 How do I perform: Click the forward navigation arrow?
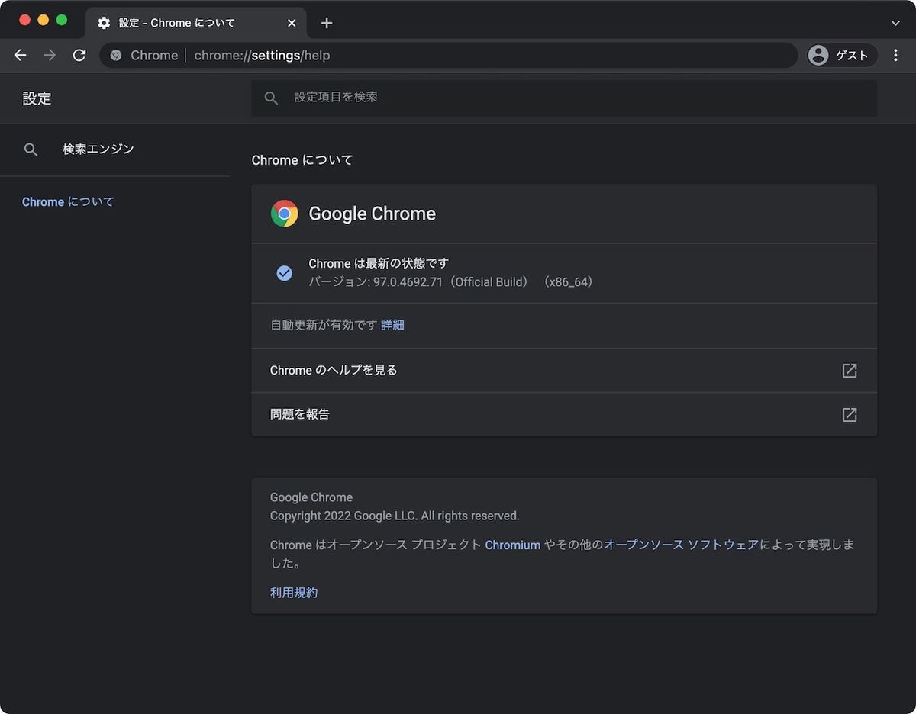click(50, 55)
